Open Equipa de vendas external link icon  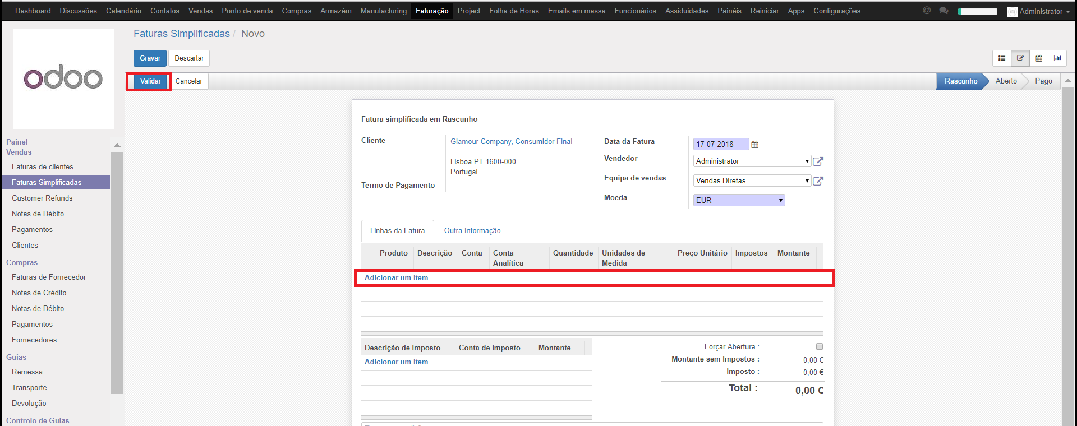(818, 181)
